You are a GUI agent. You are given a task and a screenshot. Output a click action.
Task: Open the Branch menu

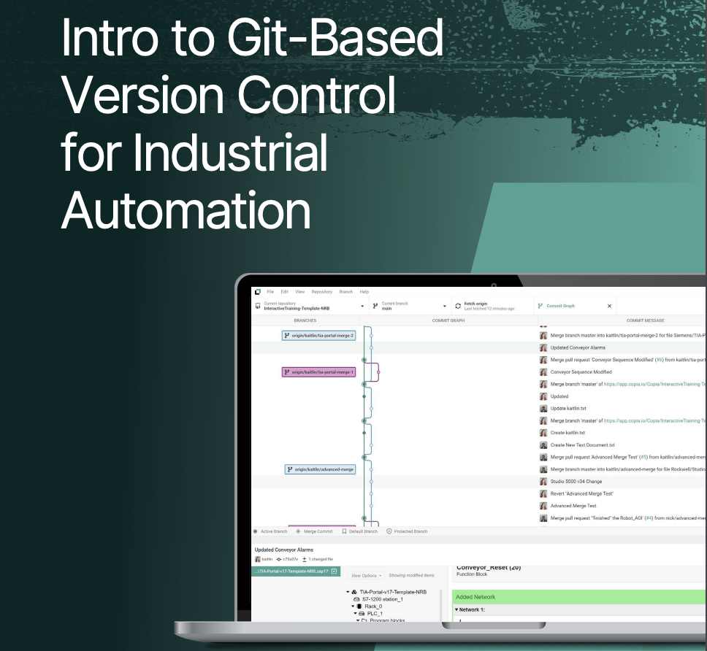346,292
